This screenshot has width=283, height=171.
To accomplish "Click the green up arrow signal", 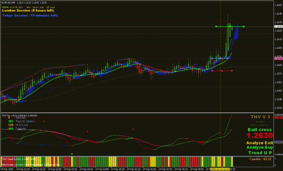I will [72, 154].
